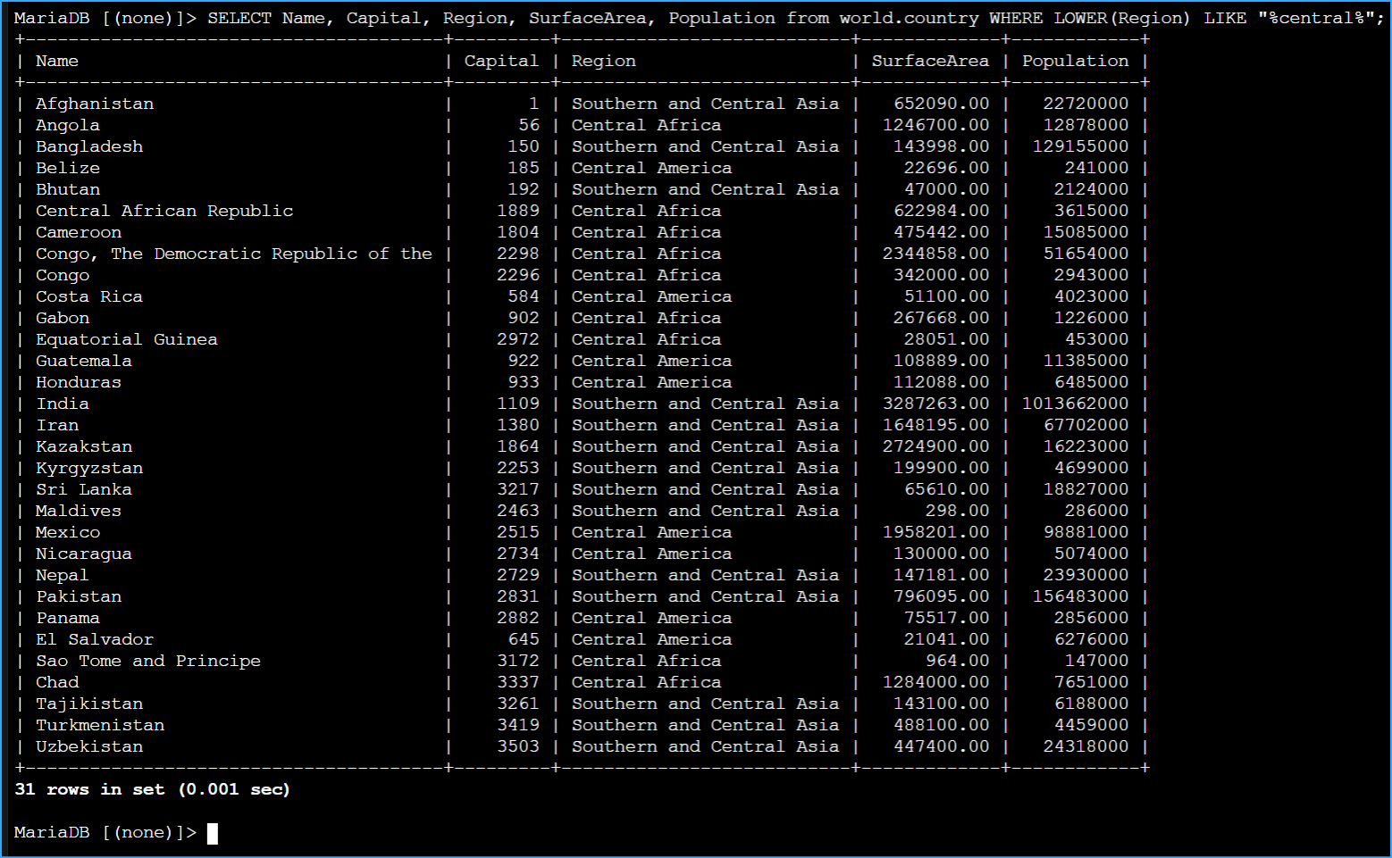Image resolution: width=1392 pixels, height=858 pixels.
Task: Click the blinking terminal cursor block
Action: click(212, 833)
